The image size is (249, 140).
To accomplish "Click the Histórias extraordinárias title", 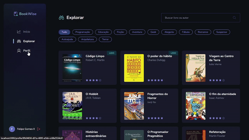I will click(96, 134).
